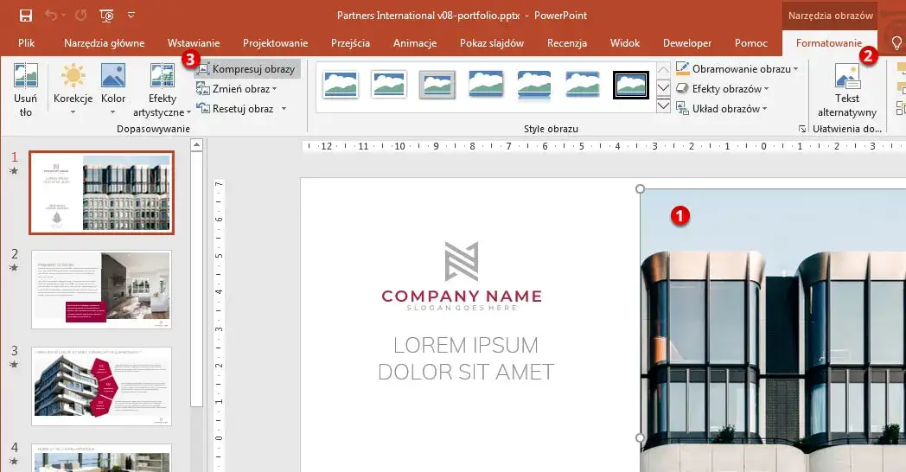Click the COMPANY NAME logo on slide
This screenshot has height=472, width=906.
[462, 277]
